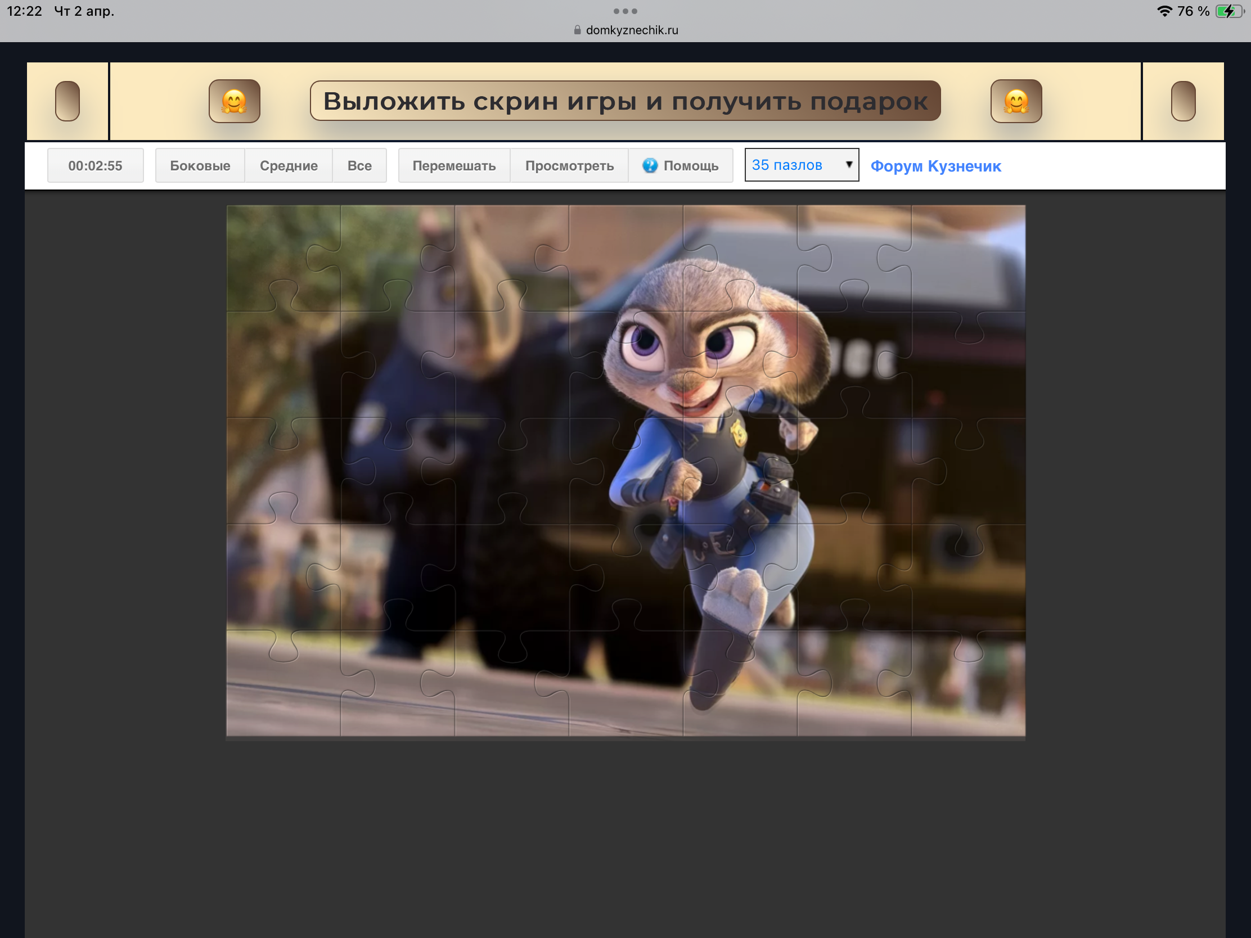Tap the Wi-Fi icon in the status bar
Screen dimensions: 1251x938
(x=1164, y=11)
